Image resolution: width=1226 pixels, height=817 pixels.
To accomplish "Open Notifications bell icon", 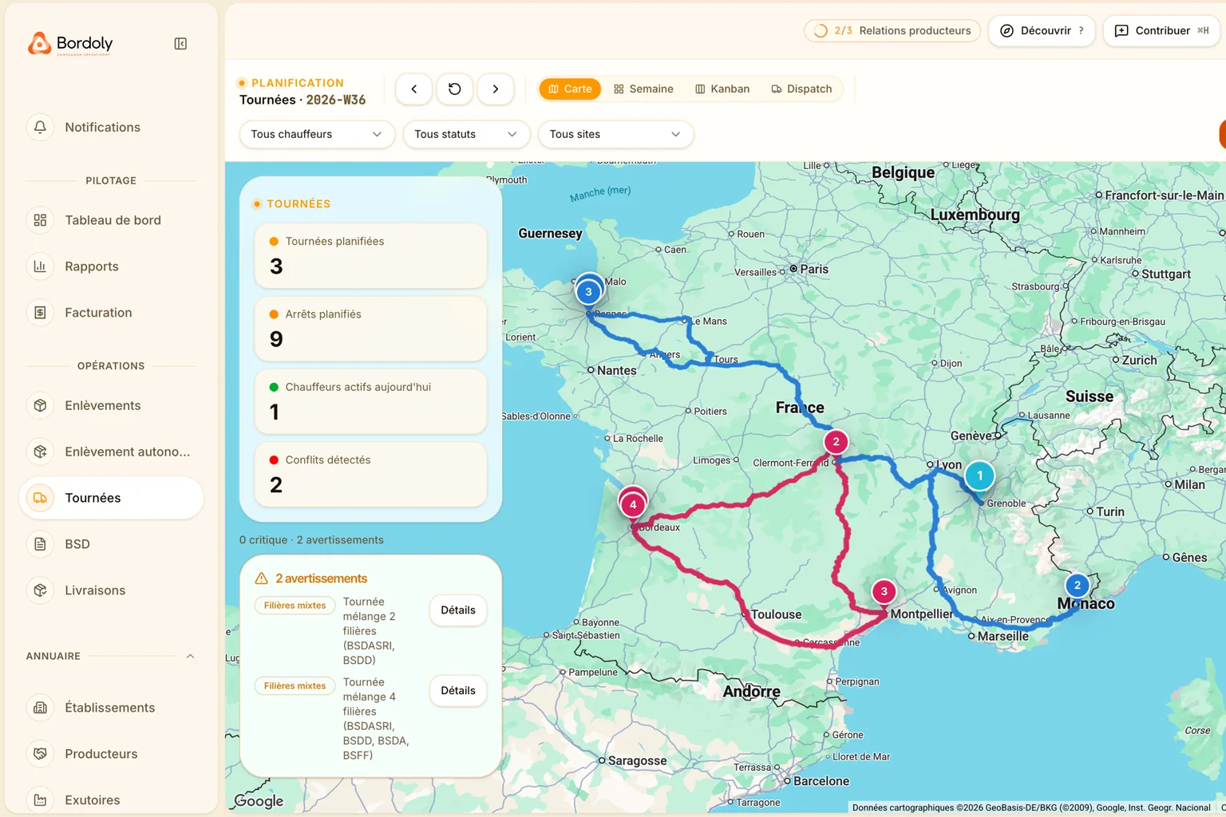I will [40, 127].
